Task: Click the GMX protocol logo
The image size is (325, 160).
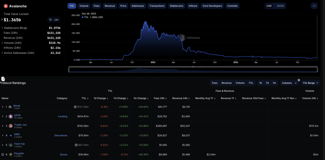Action: [10, 135]
